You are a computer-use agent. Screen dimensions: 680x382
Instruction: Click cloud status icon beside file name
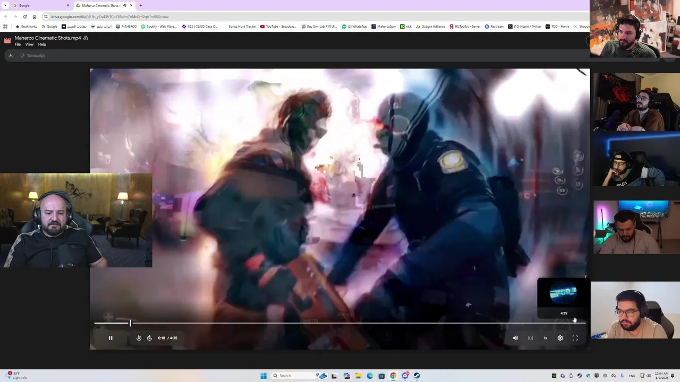tap(86, 38)
